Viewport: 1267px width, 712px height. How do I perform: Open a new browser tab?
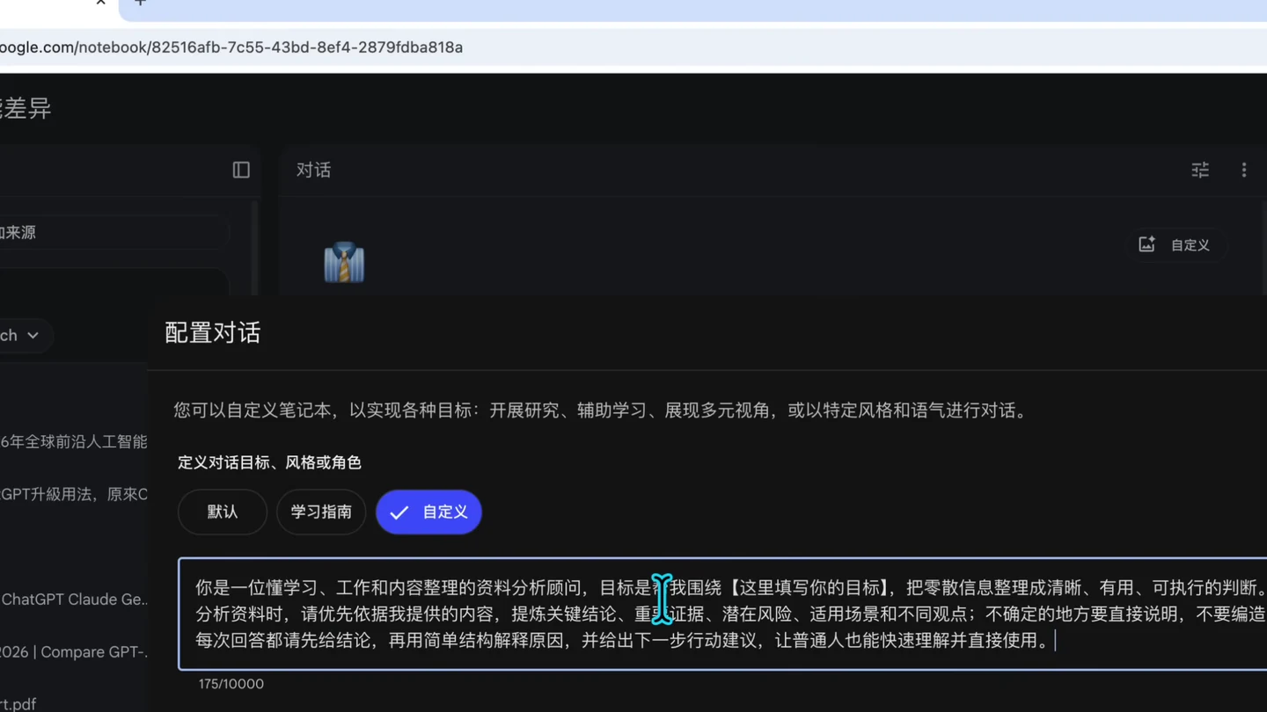[141, 3]
